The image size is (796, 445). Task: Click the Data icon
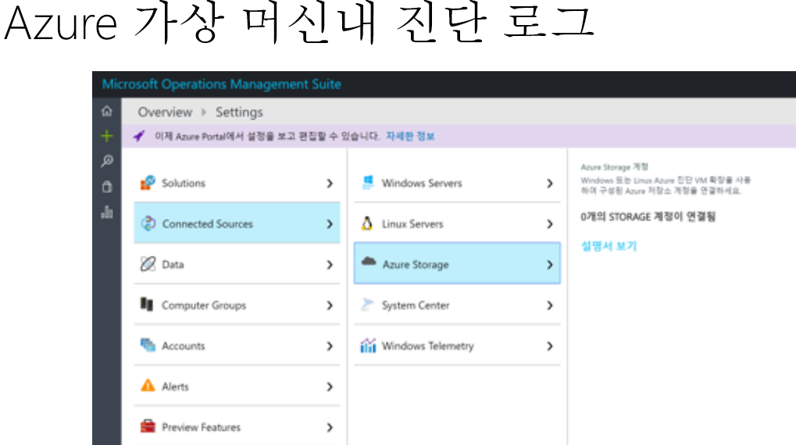(148, 264)
